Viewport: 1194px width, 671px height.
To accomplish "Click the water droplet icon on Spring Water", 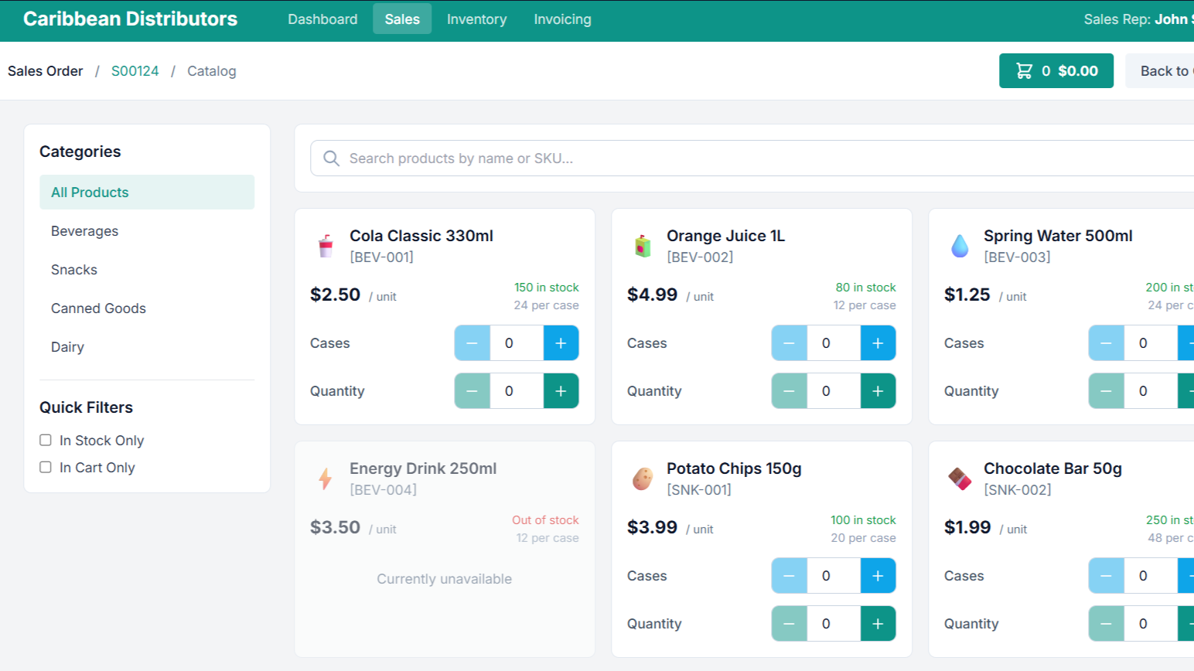I will 959,245.
